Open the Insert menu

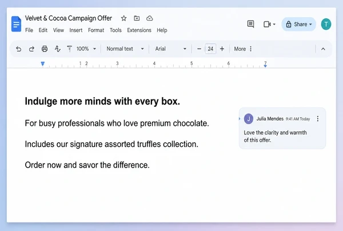click(76, 30)
